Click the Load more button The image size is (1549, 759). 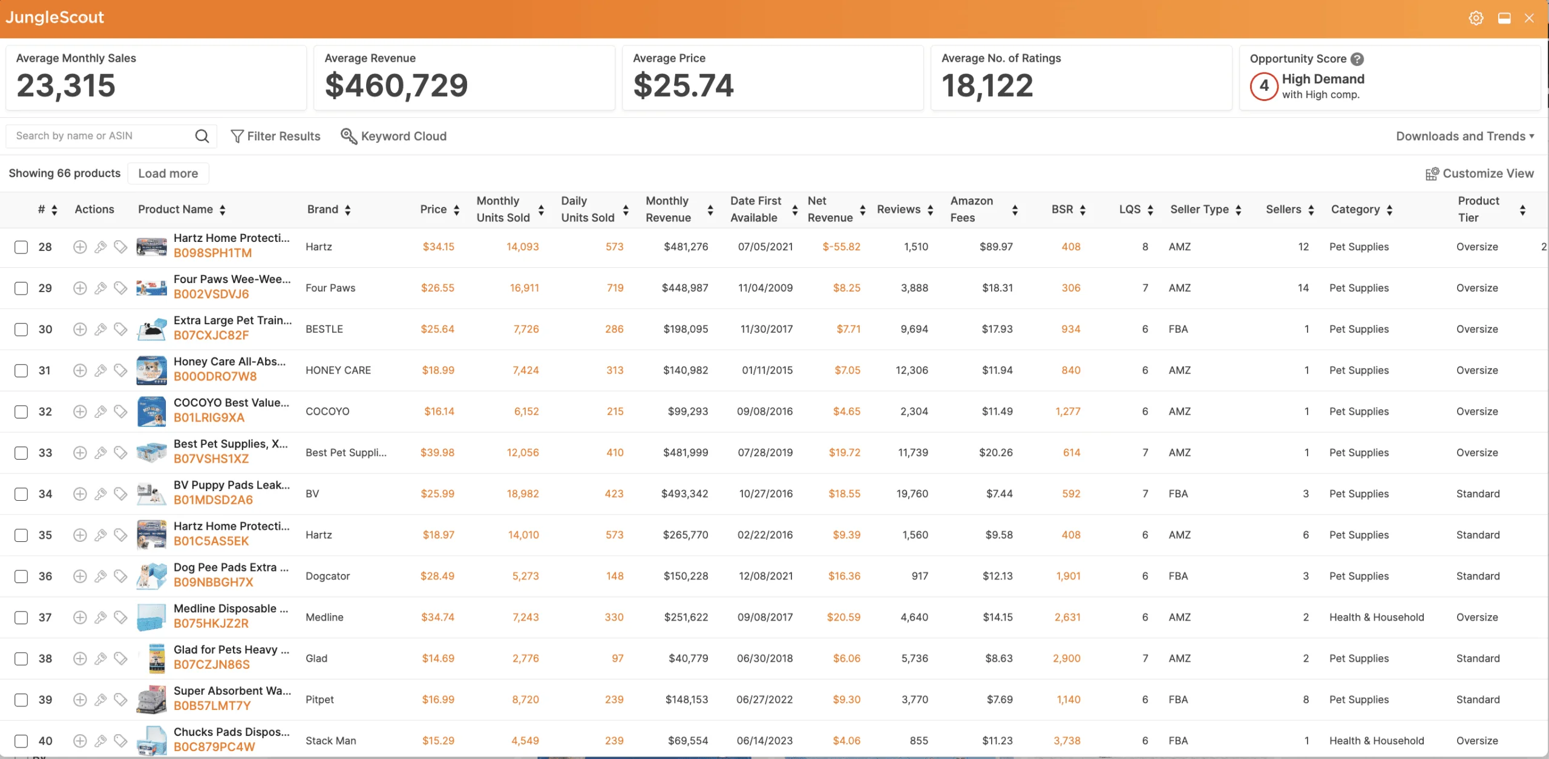tap(168, 174)
